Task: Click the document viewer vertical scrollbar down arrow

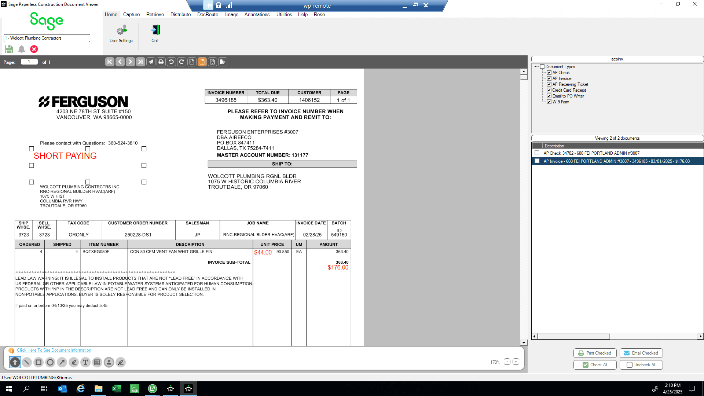Action: tap(524, 343)
